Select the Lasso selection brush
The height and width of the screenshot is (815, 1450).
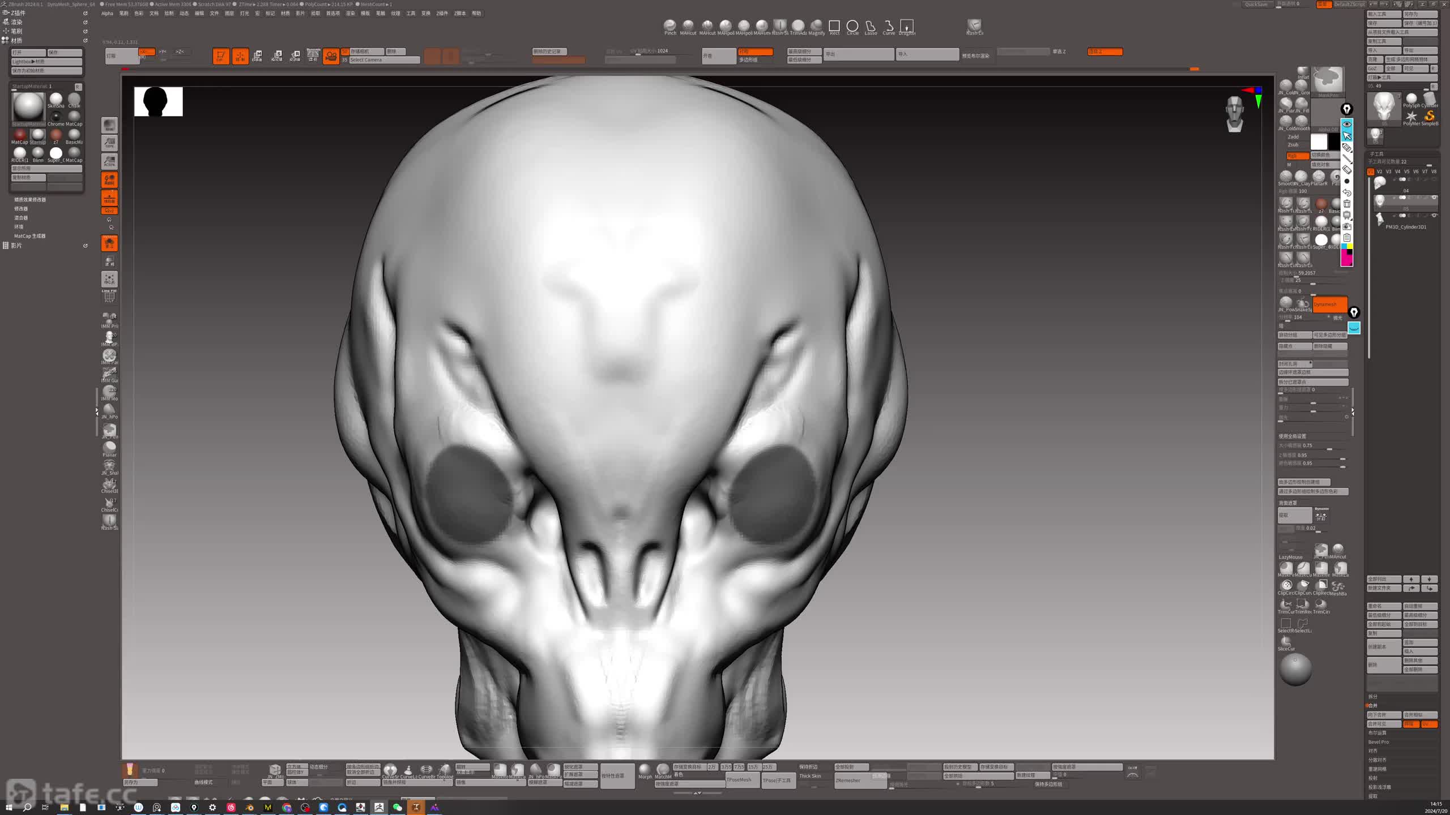click(x=871, y=26)
